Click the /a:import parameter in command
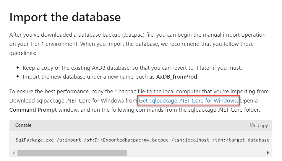 coord(65,140)
